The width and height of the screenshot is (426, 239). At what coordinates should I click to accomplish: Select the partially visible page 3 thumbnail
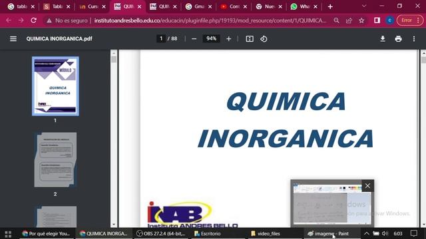coord(55,216)
